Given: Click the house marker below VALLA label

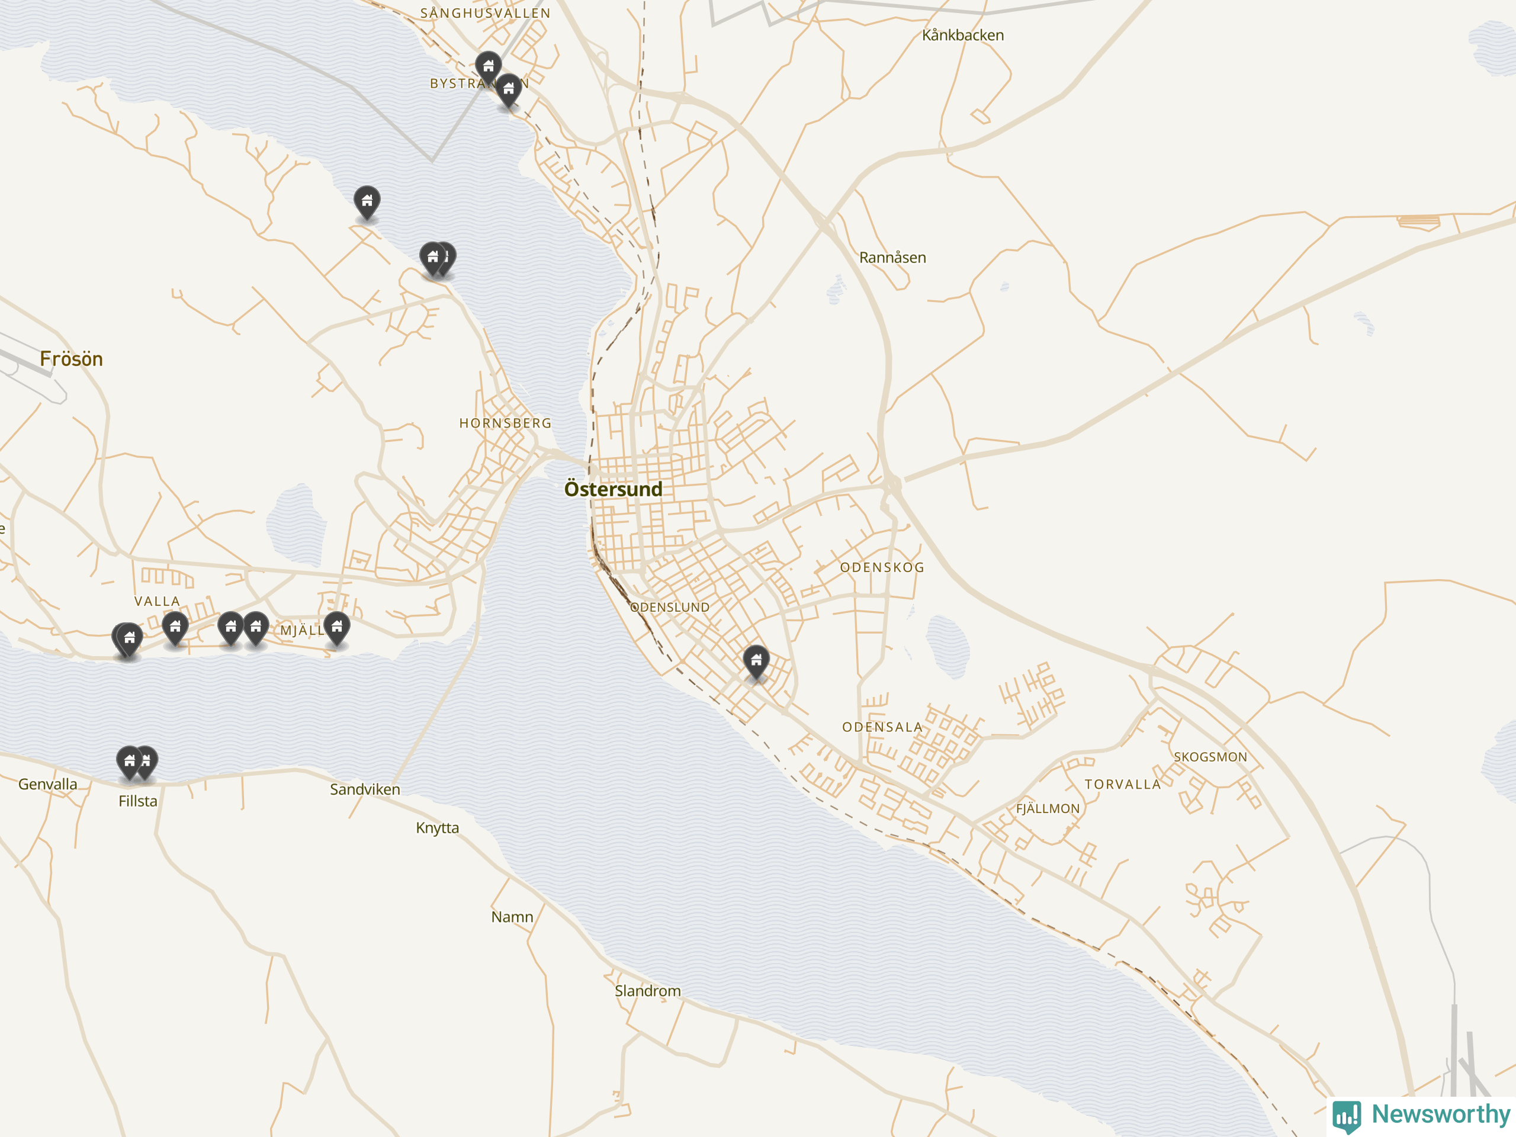Looking at the screenshot, I should tap(175, 628).
